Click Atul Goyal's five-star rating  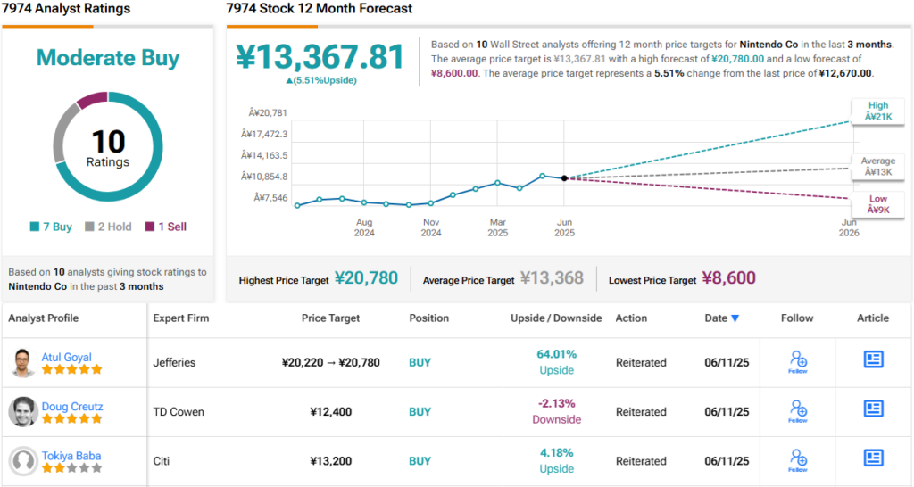click(71, 369)
